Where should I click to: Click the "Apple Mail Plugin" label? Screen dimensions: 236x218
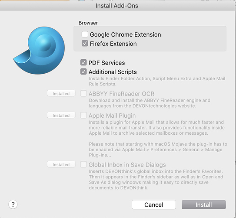(x=112, y=116)
